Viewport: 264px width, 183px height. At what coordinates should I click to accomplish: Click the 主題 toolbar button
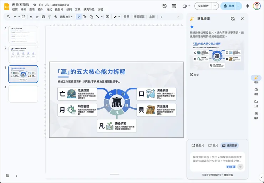[x=152, y=17]
